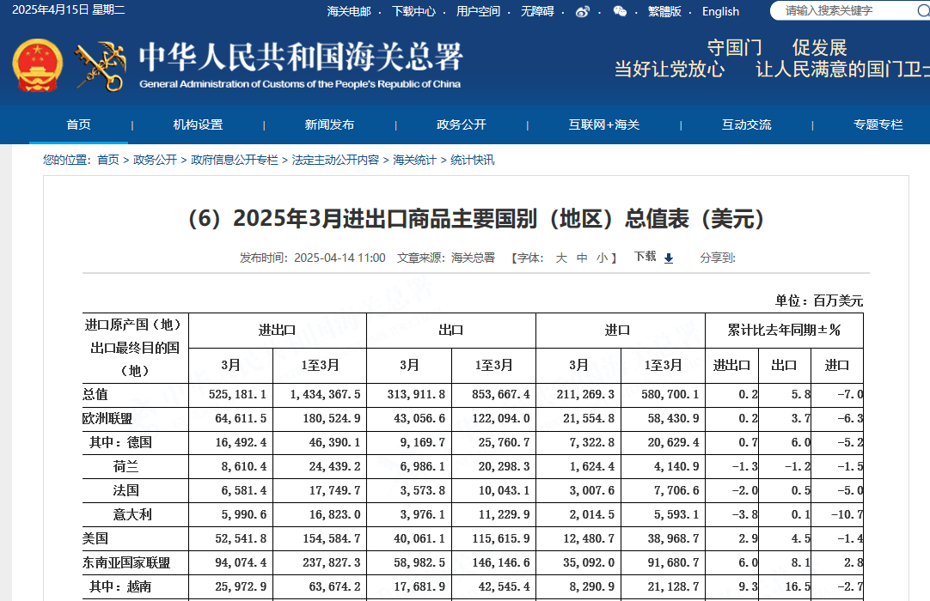Select the 其中：越南 row label
This screenshot has width=930, height=601.
[x=120, y=586]
